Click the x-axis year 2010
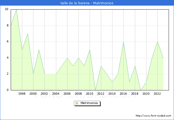The height and width of the screenshot is (120, 174). pyautogui.click(x=90, y=94)
